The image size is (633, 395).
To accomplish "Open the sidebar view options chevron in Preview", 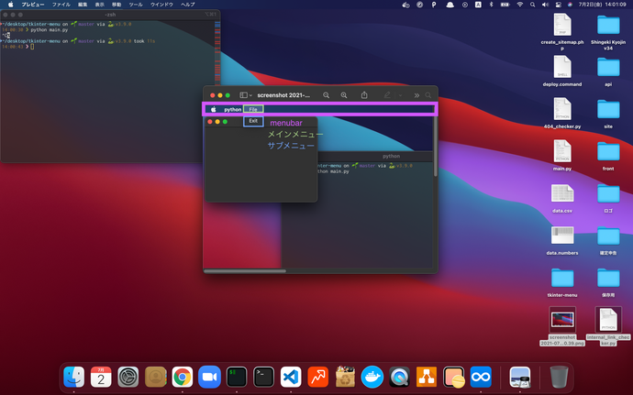I will [x=250, y=95].
